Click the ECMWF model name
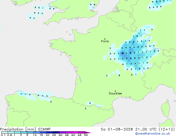 (45, 129)
